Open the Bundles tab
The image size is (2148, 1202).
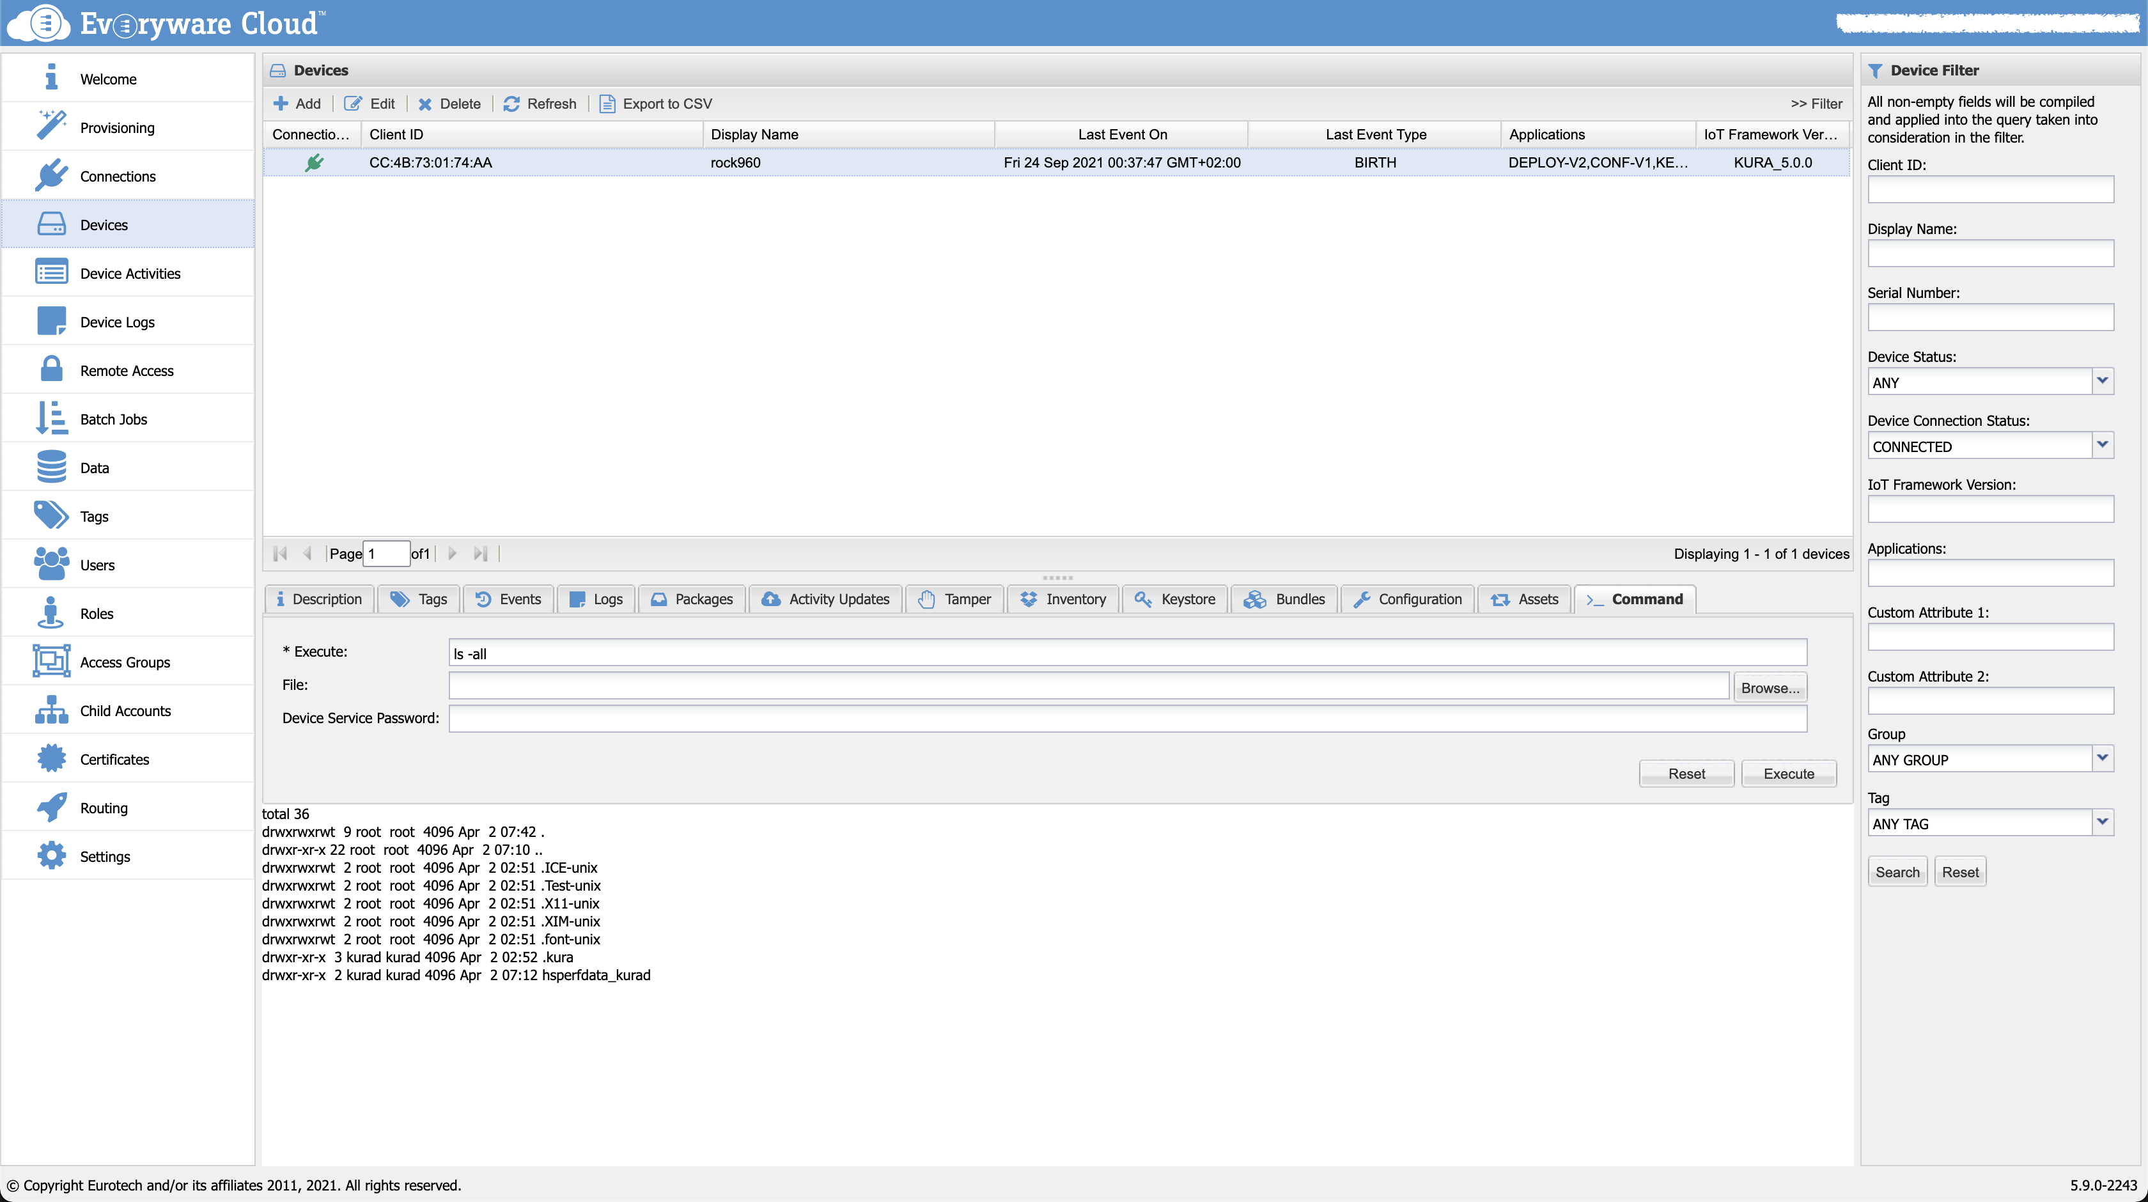pyautogui.click(x=1284, y=599)
